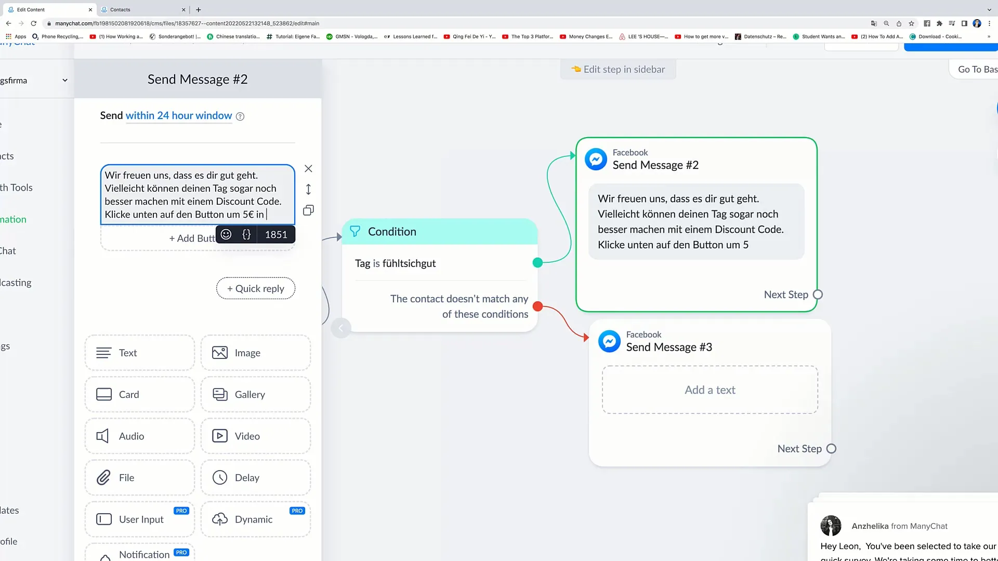This screenshot has width=998, height=561.
Task: Add a User Input block
Action: [140, 519]
